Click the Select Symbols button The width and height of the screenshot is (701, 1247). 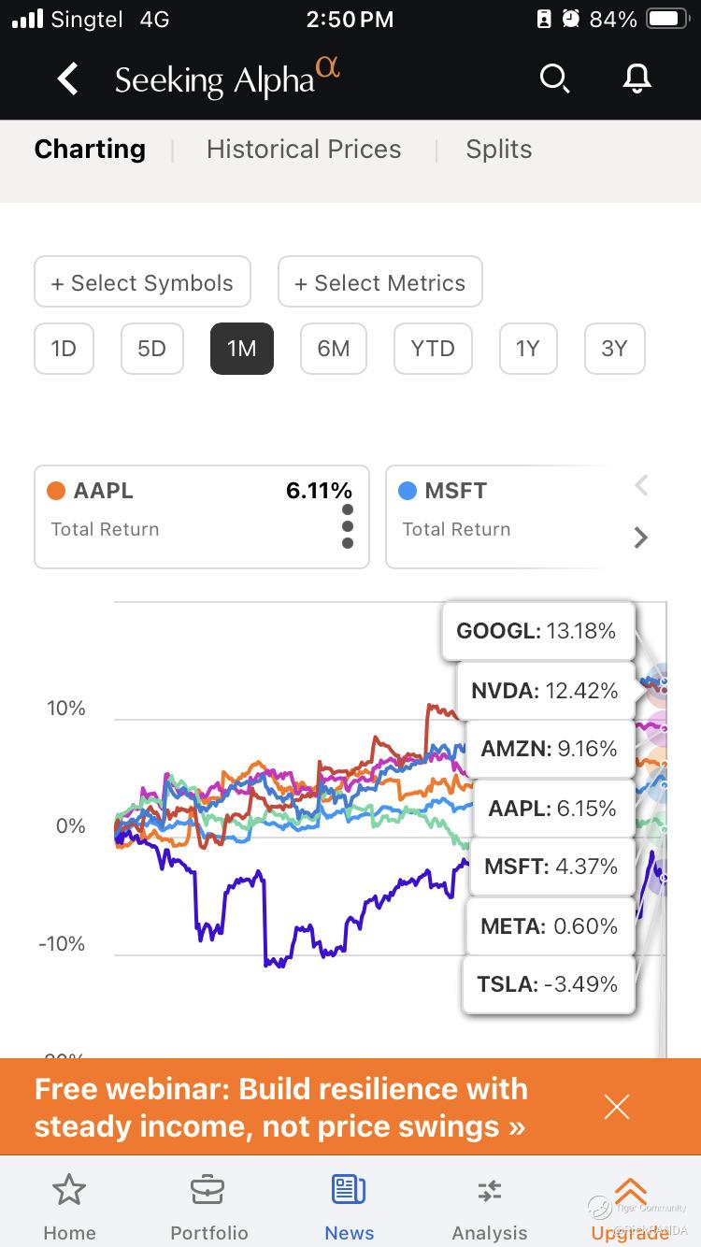pyautogui.click(x=142, y=282)
